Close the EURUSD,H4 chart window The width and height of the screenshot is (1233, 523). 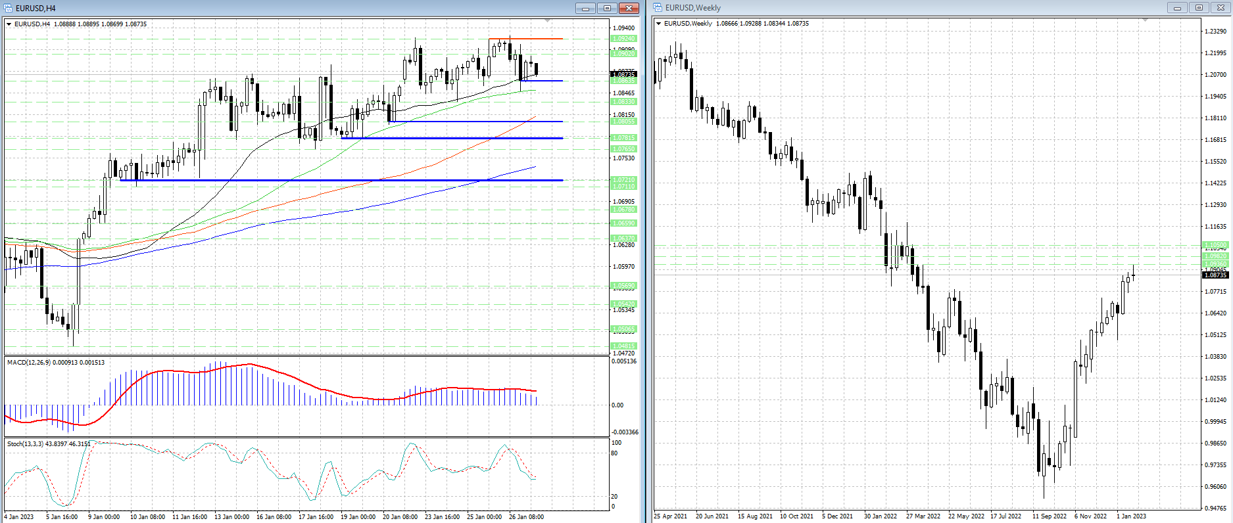(x=629, y=8)
